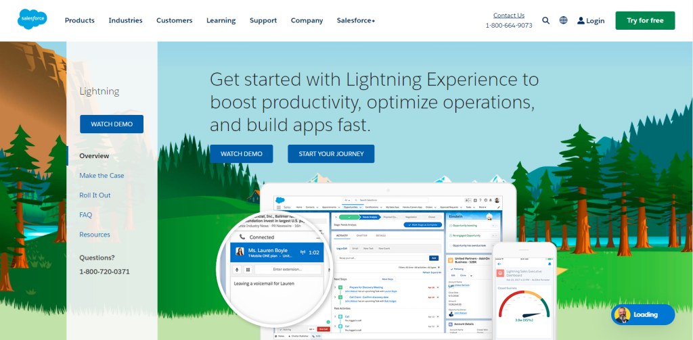
Task: Click the sidebar WATCH DEMO button
Action: [112, 124]
